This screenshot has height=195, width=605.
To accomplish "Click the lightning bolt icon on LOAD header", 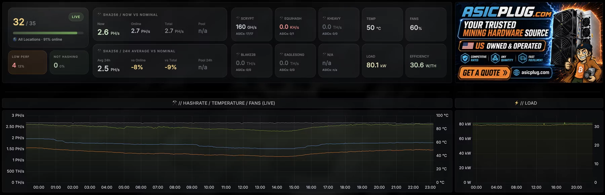I will point(517,103).
